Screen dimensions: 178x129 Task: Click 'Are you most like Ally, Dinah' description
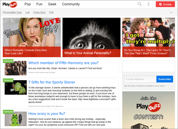pos(65,68)
